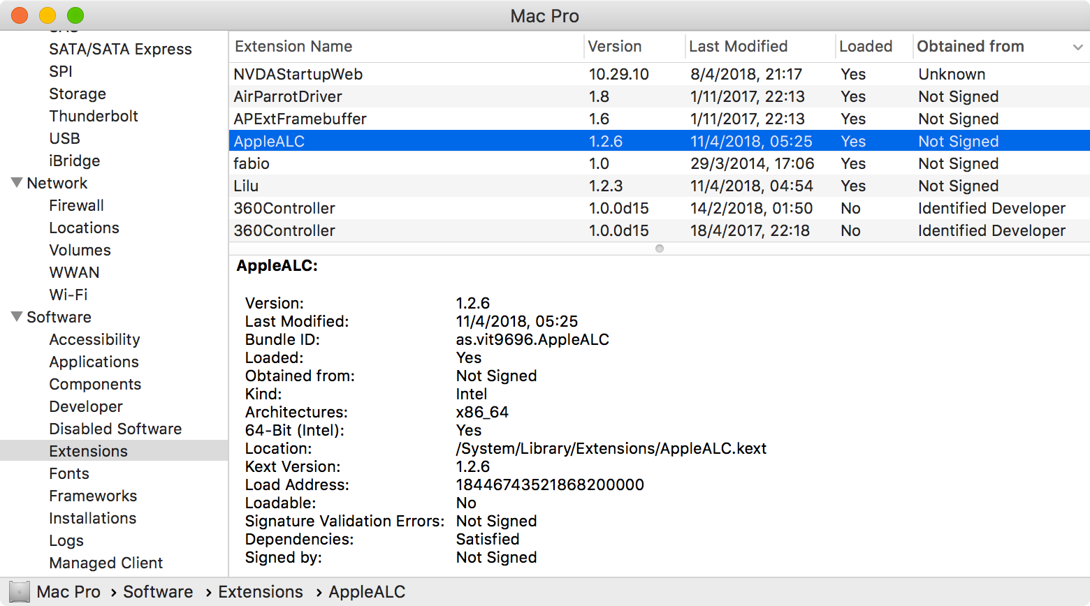The image size is (1090, 606).
Task: Select USB in the sidebar
Action: point(64,138)
